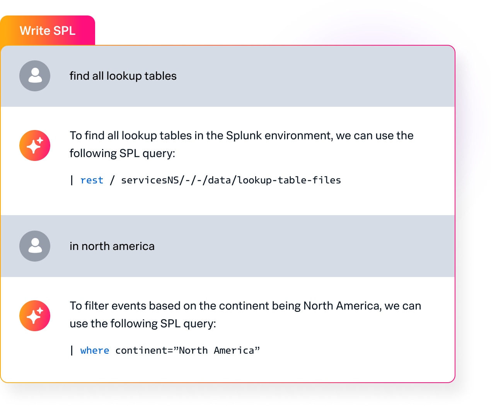Click the slash between "rest" and servicesNS

112,180
